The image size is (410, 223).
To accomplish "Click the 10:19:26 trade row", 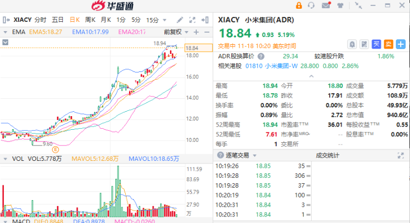I will point(262,166).
